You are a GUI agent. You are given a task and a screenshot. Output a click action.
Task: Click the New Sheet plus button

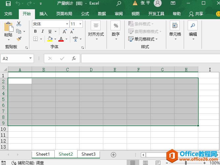tap(113, 155)
